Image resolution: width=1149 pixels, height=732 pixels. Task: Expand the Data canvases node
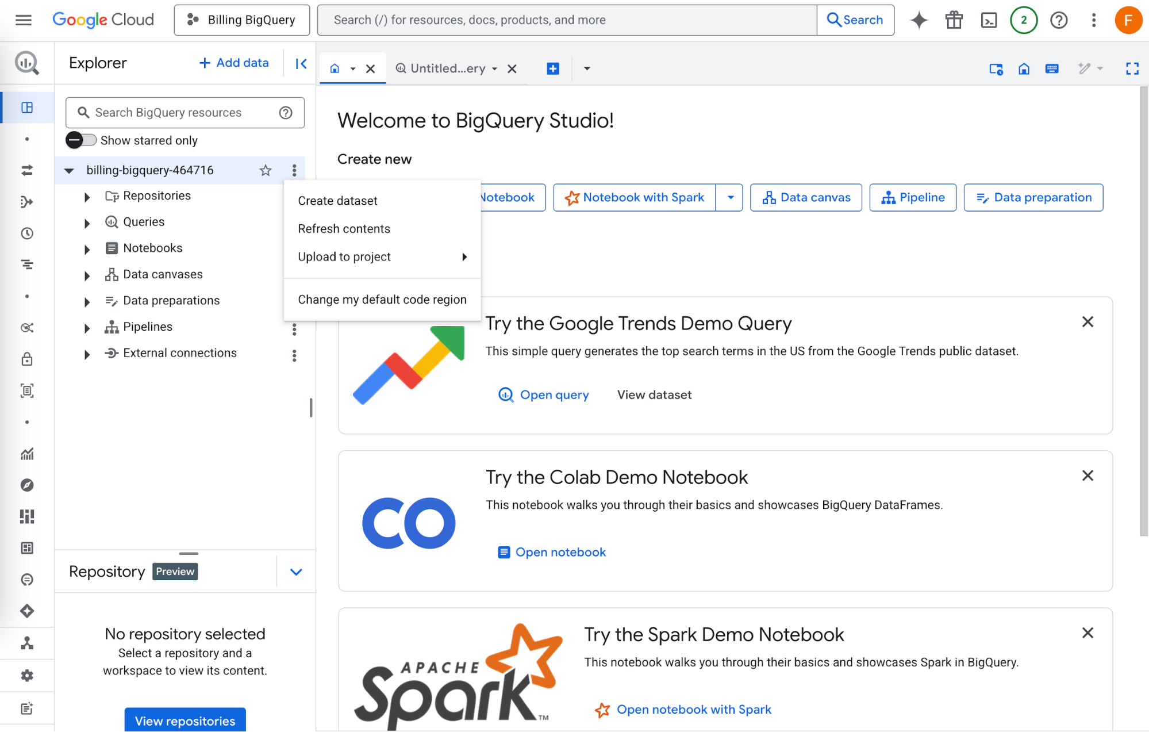(87, 276)
